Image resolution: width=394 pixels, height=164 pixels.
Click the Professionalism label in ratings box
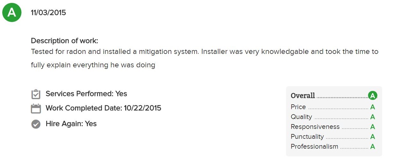pyautogui.click(x=314, y=146)
